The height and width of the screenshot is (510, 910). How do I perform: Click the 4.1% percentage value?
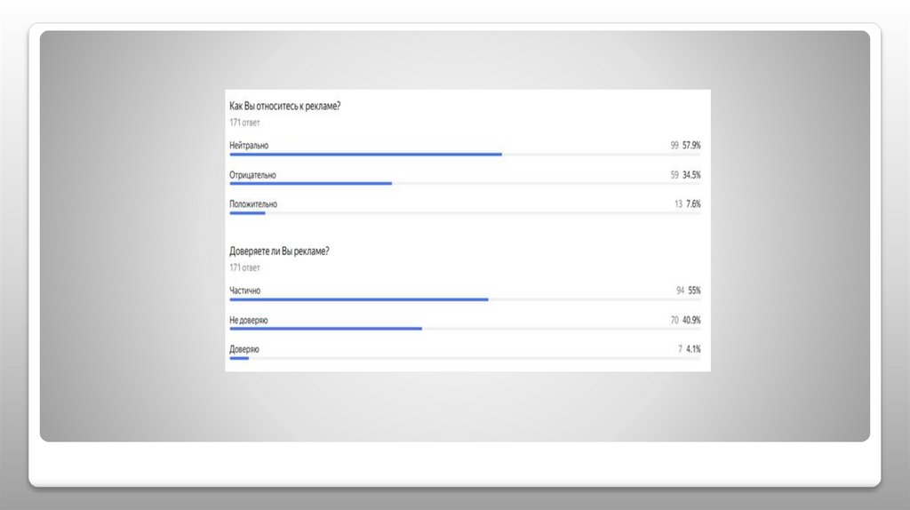point(694,349)
